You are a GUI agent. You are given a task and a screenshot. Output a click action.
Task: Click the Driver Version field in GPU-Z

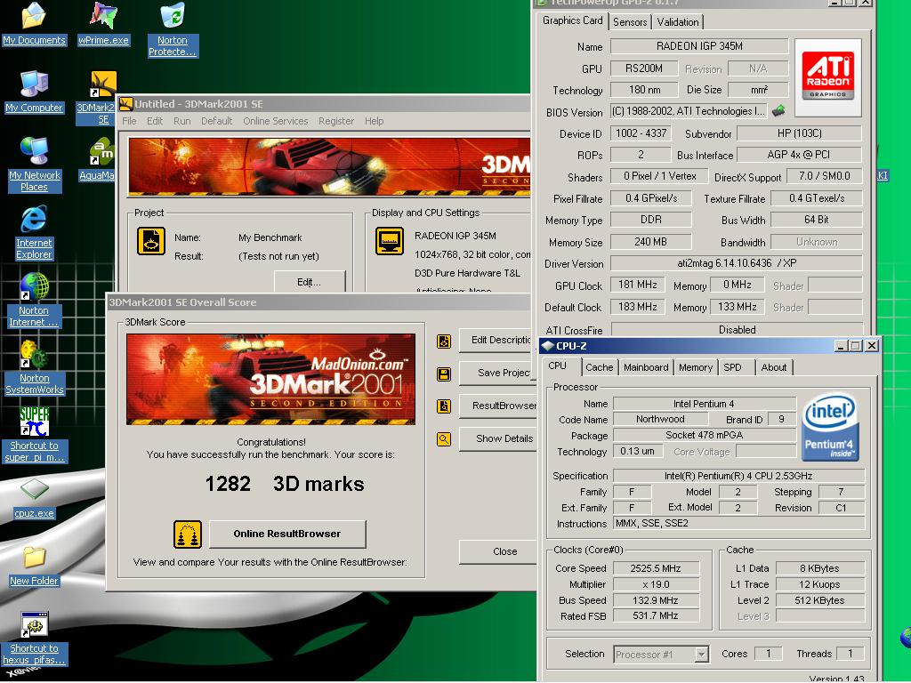pos(736,263)
